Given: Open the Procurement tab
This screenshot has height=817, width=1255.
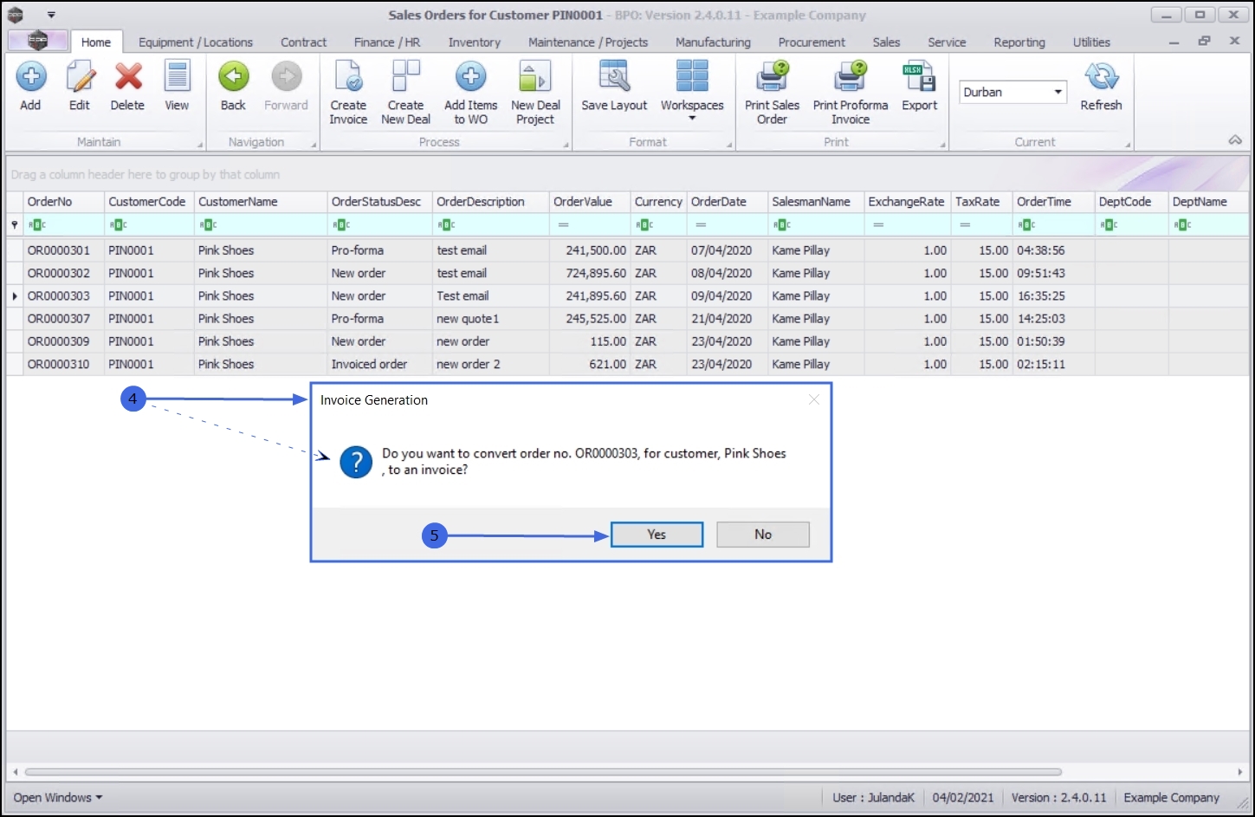Looking at the screenshot, I should point(812,42).
